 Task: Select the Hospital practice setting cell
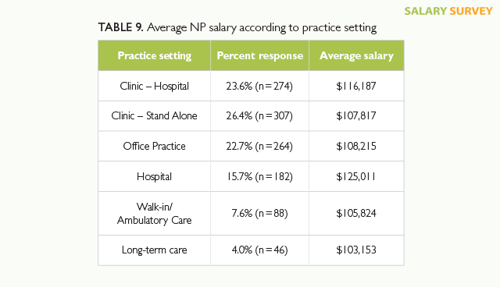coord(155,176)
